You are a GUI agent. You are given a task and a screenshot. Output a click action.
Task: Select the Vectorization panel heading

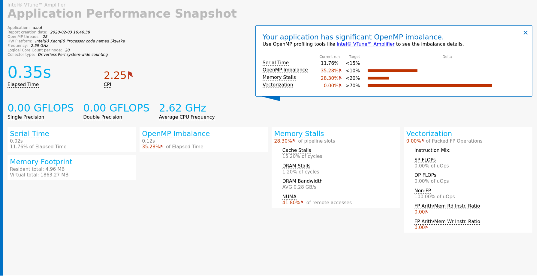[x=429, y=134]
